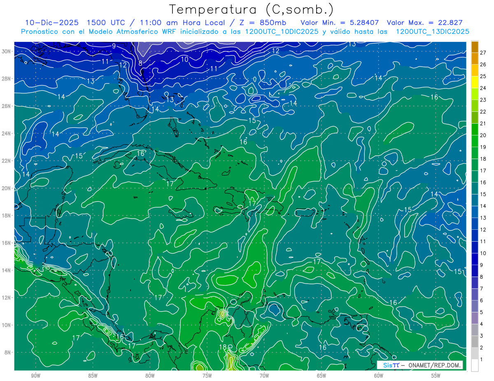Click the contour label "8" on the map
Viewport: 494px width, 381px height.
click(x=140, y=63)
